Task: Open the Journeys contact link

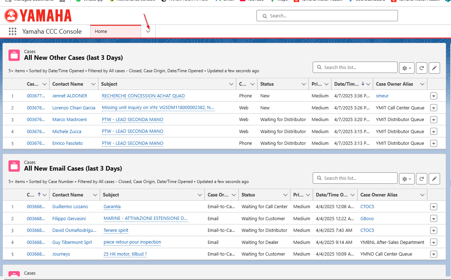Action: pos(61,254)
